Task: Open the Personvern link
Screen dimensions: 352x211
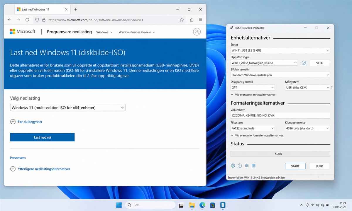Action: point(18,158)
